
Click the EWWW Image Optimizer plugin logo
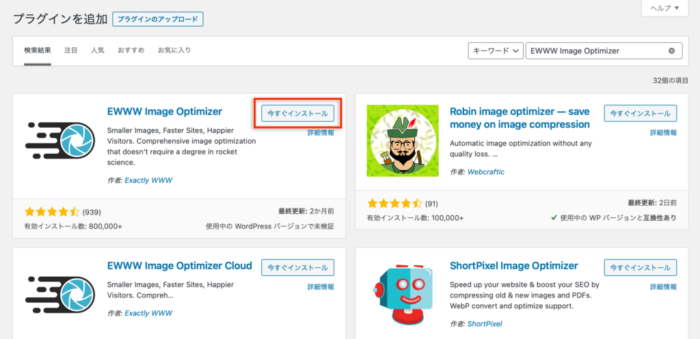(x=60, y=141)
